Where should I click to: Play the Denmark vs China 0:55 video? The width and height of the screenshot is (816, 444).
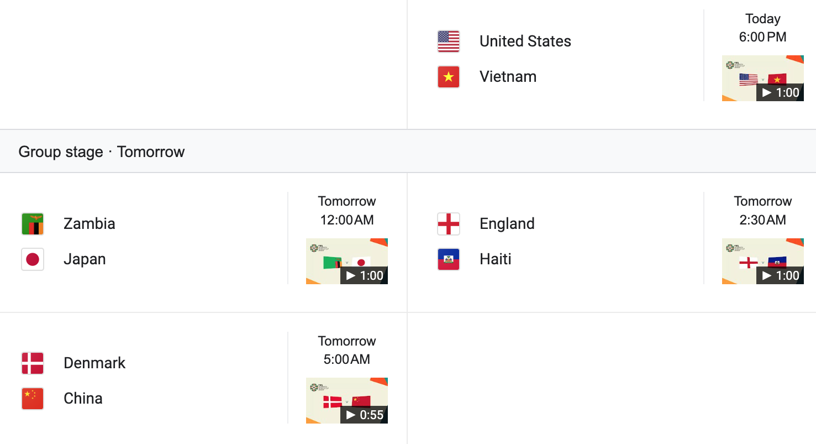(x=346, y=401)
